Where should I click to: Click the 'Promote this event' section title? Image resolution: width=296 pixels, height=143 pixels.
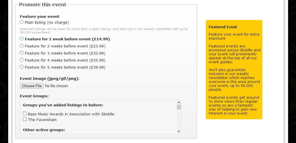tap(42, 5)
